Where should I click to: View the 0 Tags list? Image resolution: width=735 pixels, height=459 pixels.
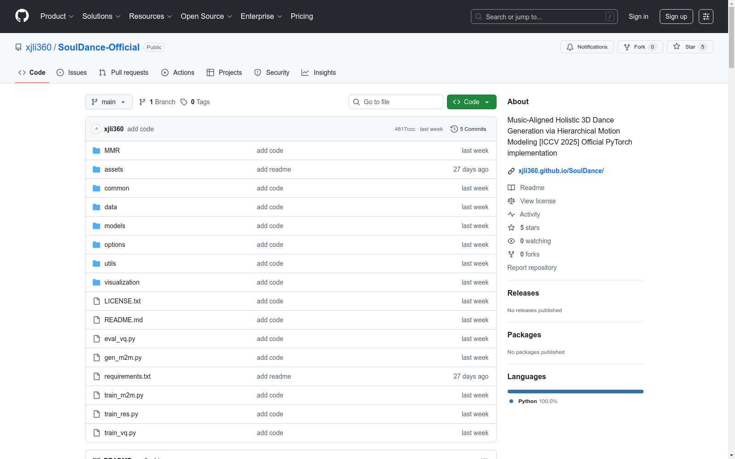pos(195,102)
